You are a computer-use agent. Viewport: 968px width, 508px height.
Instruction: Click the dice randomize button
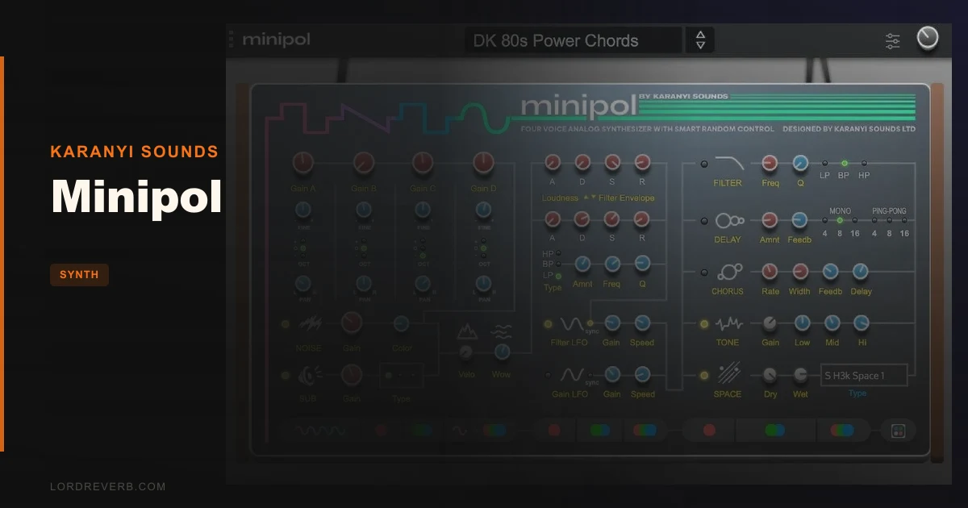pos(898,431)
